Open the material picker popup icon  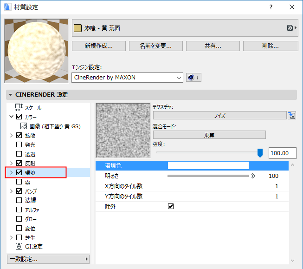pos(291,28)
